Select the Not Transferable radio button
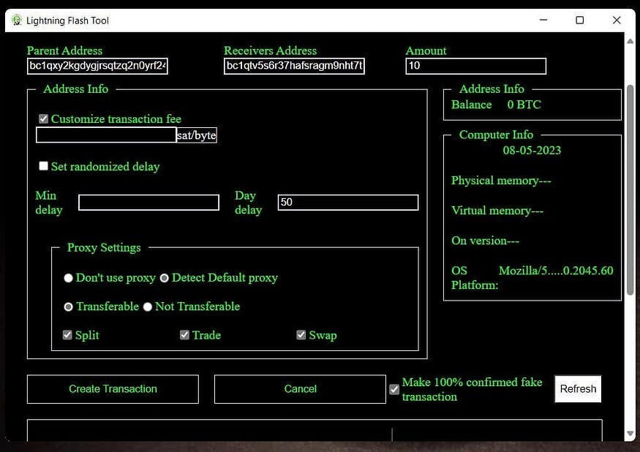This screenshot has width=640, height=452. tap(148, 306)
